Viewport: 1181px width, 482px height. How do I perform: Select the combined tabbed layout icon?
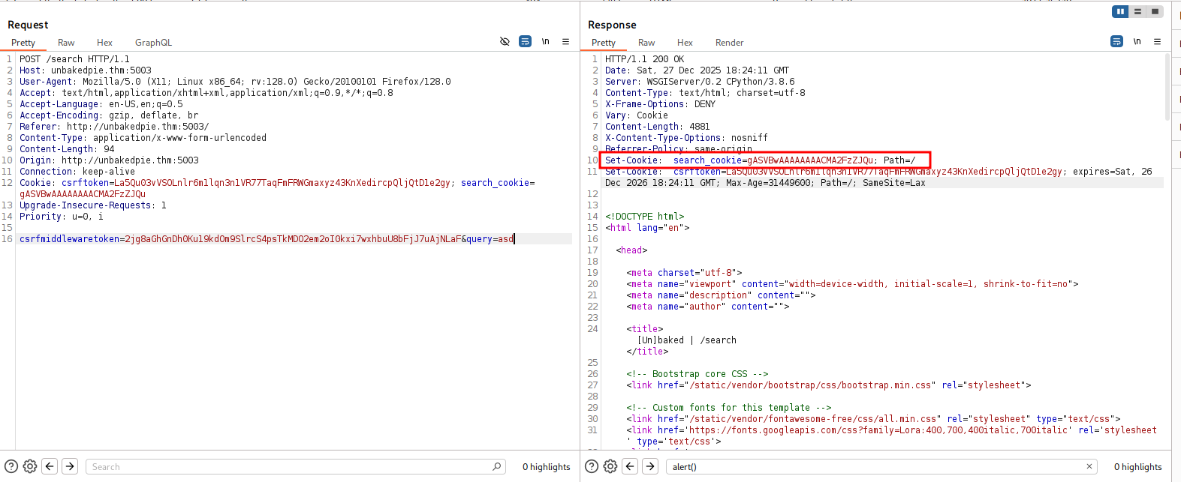[1155, 11]
